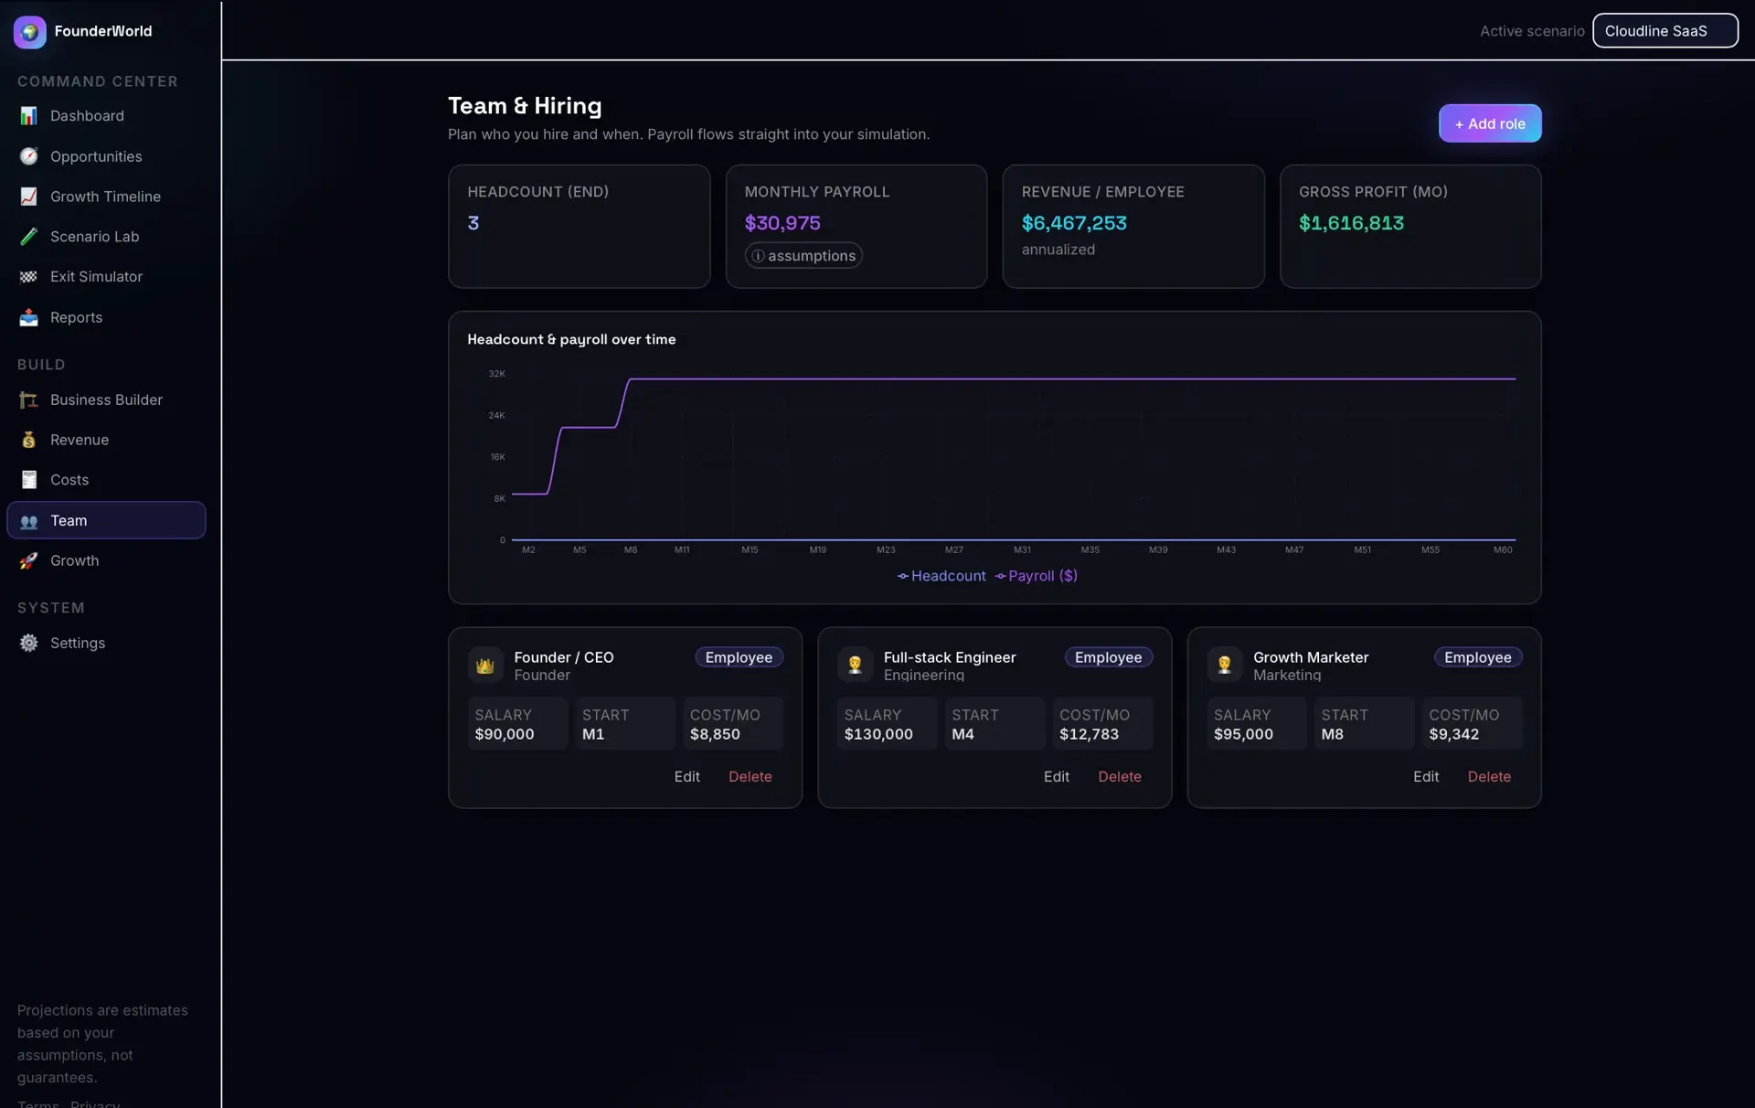Image resolution: width=1755 pixels, height=1108 pixels.
Task: Edit the Full-stack Engineer role
Action: [1056, 777]
